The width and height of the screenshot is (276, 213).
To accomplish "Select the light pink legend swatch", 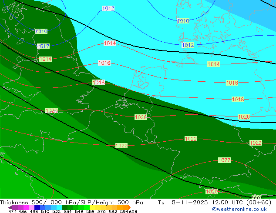I will coord(31,207).
